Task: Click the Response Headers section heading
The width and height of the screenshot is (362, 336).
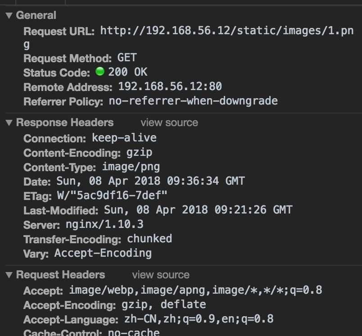Action: 65,123
